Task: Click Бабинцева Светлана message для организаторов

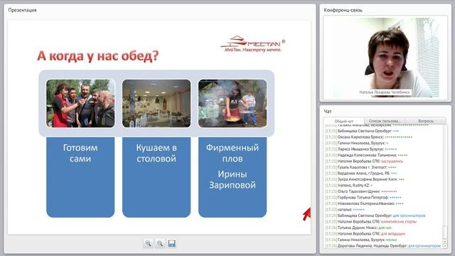Action: pos(375,215)
